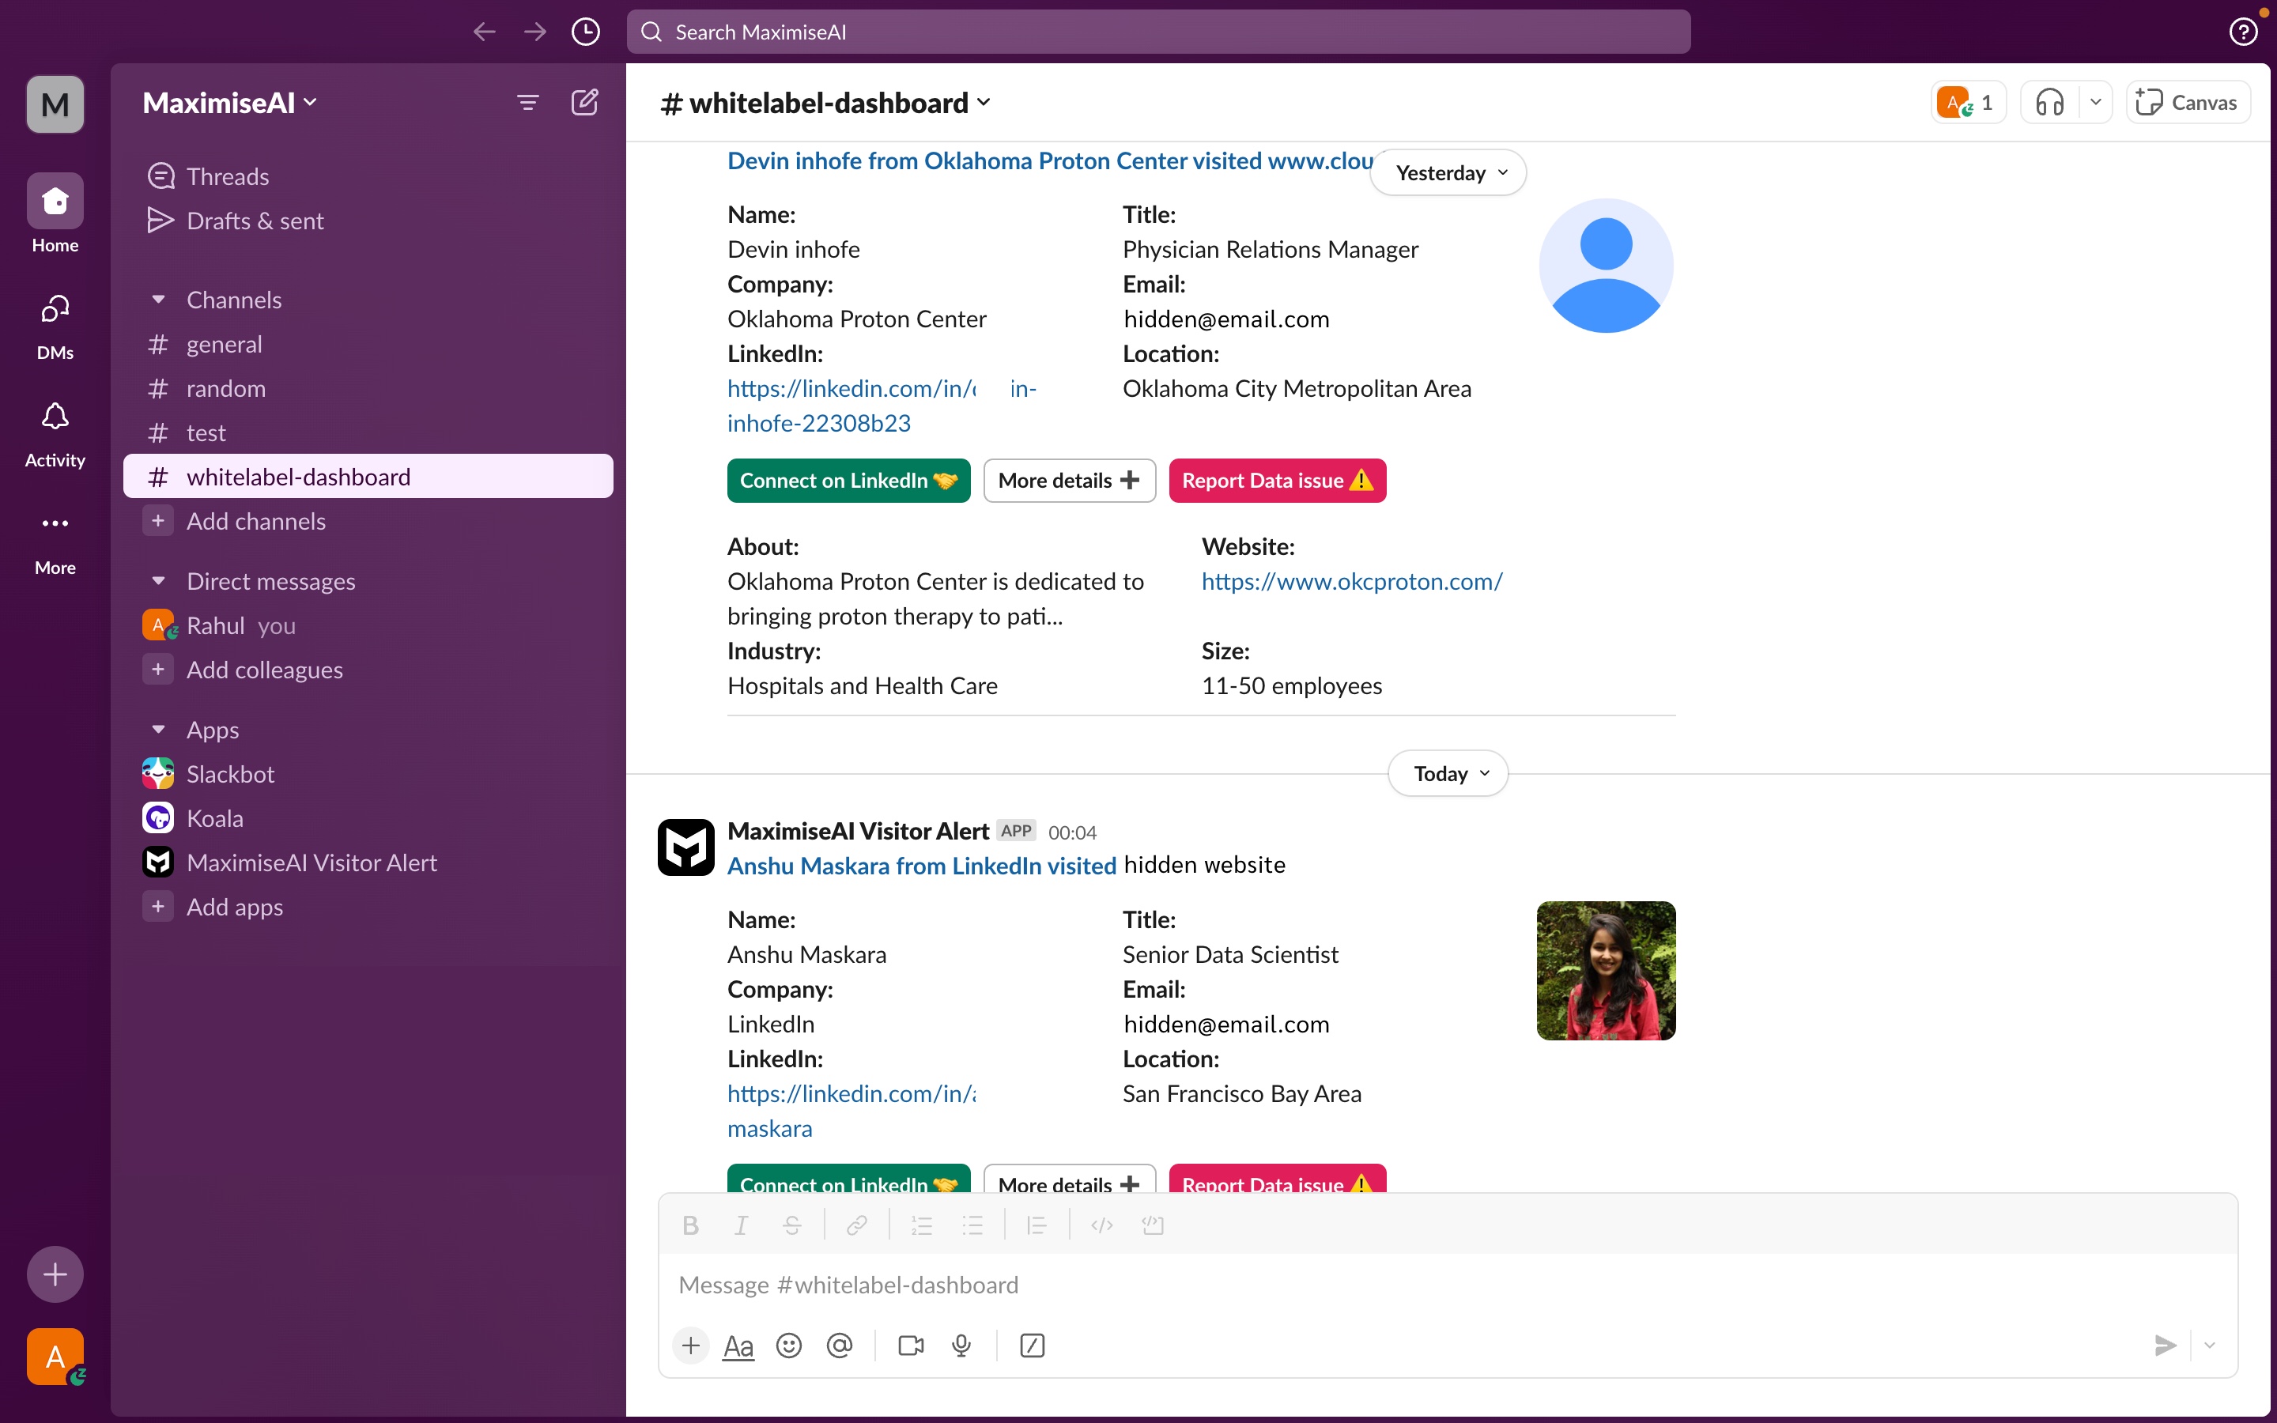Click the Message #whitelabel-dashboard input field
2277x1423 pixels.
pos(1447,1285)
